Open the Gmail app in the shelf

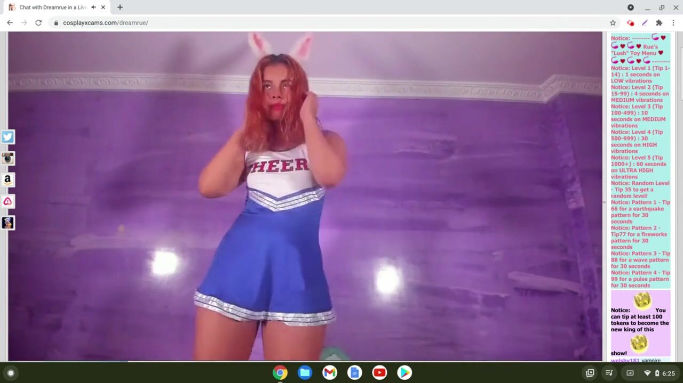tap(330, 373)
